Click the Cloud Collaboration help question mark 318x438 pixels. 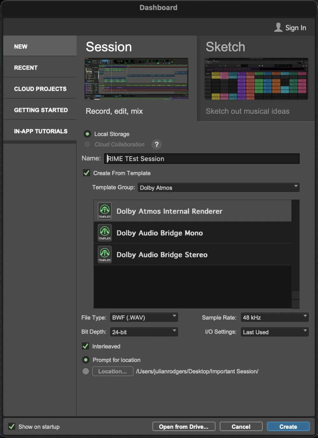coord(156,145)
